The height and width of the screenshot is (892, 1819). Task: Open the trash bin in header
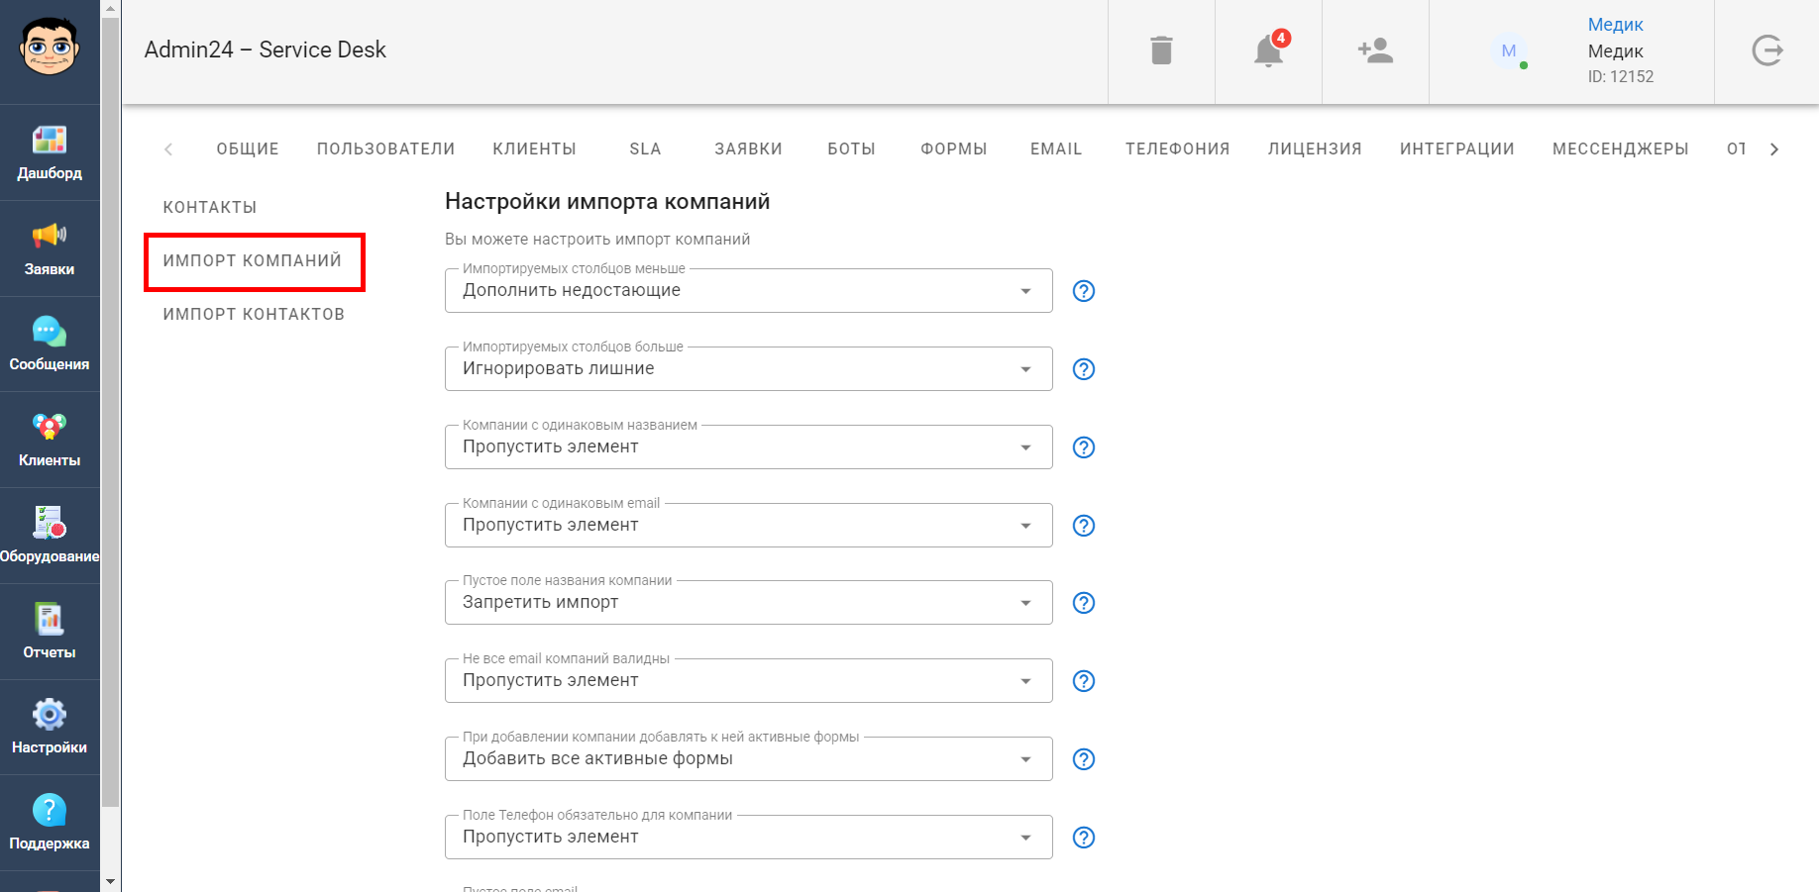click(x=1161, y=50)
